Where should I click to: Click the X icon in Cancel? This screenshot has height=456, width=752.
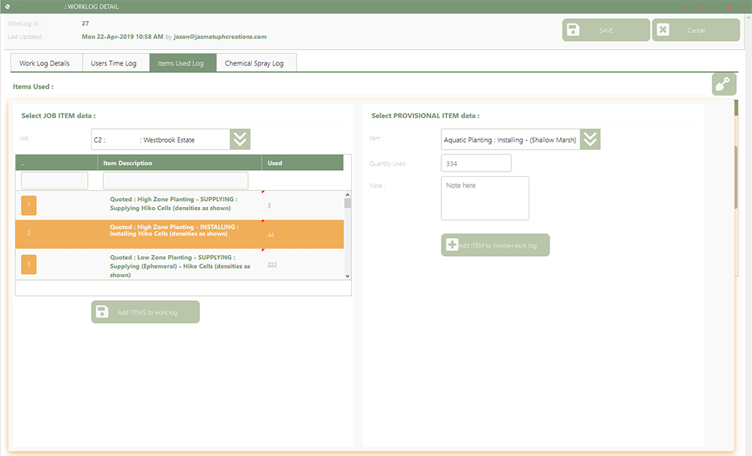click(x=663, y=30)
